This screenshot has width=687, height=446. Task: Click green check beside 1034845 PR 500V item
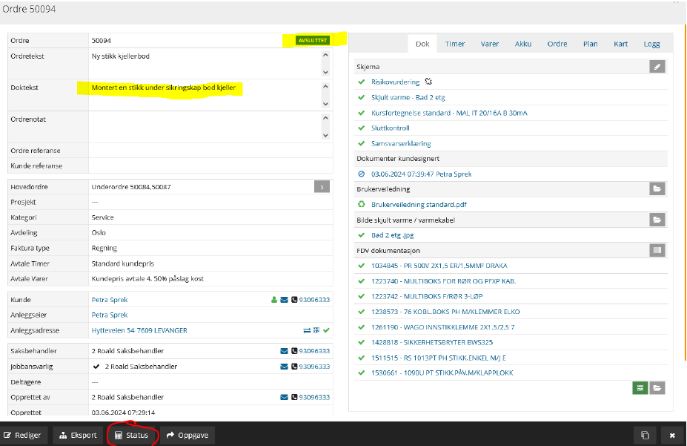coord(362,266)
